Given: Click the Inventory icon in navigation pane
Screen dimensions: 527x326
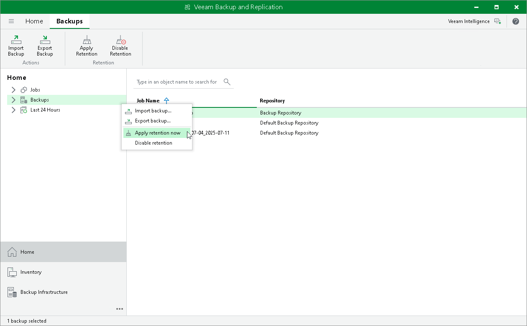Looking at the screenshot, I should (x=12, y=272).
